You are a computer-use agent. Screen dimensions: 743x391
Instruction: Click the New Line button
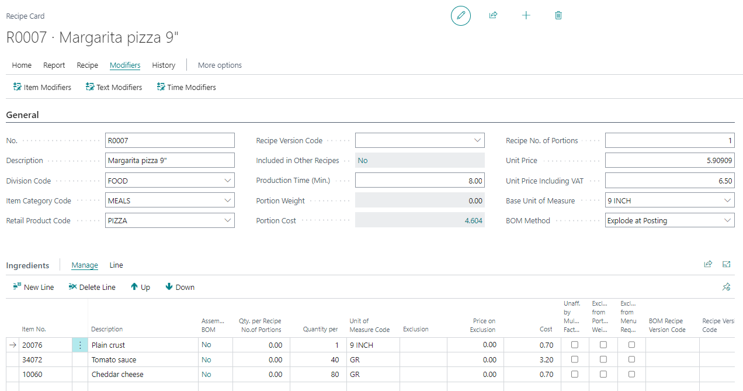point(33,287)
